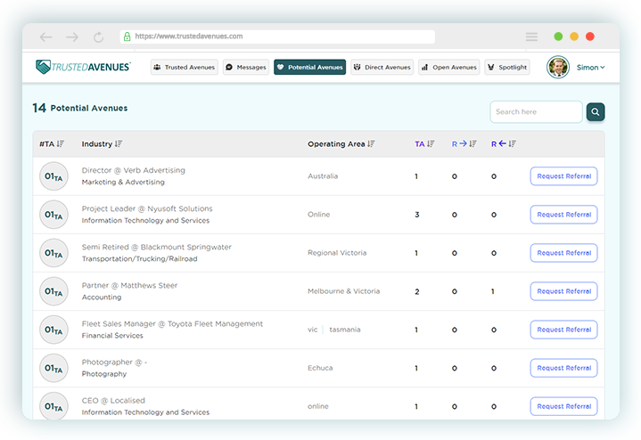Click 'Partner @ Matthews Steer' text
The image size is (641, 440).
(129, 286)
